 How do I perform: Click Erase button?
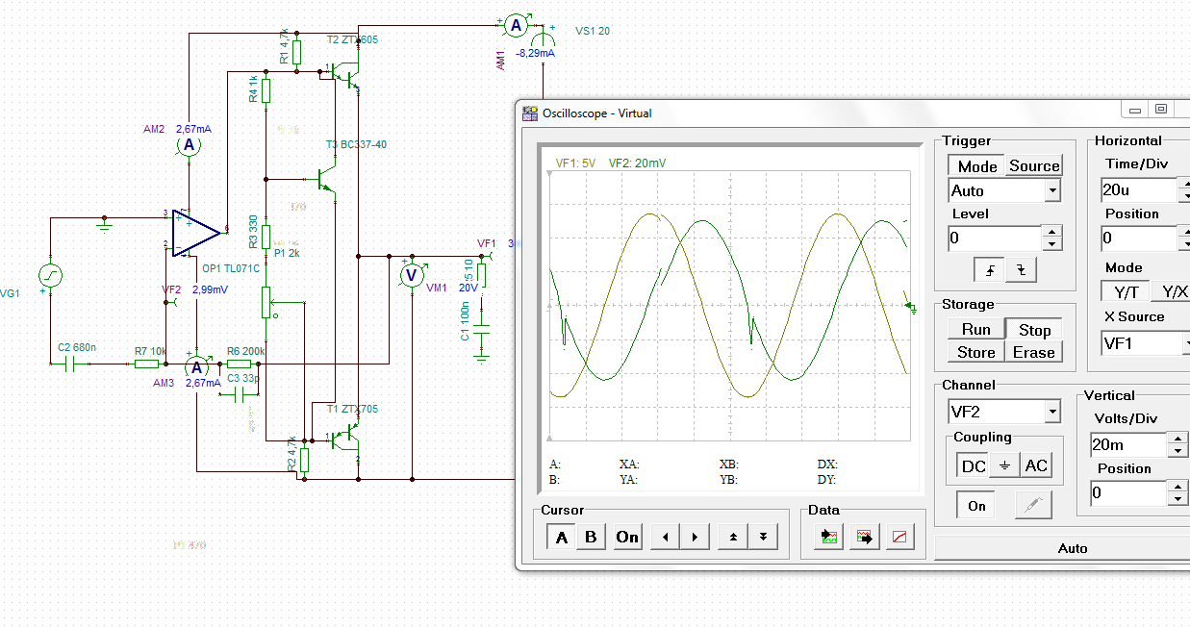(x=1034, y=352)
